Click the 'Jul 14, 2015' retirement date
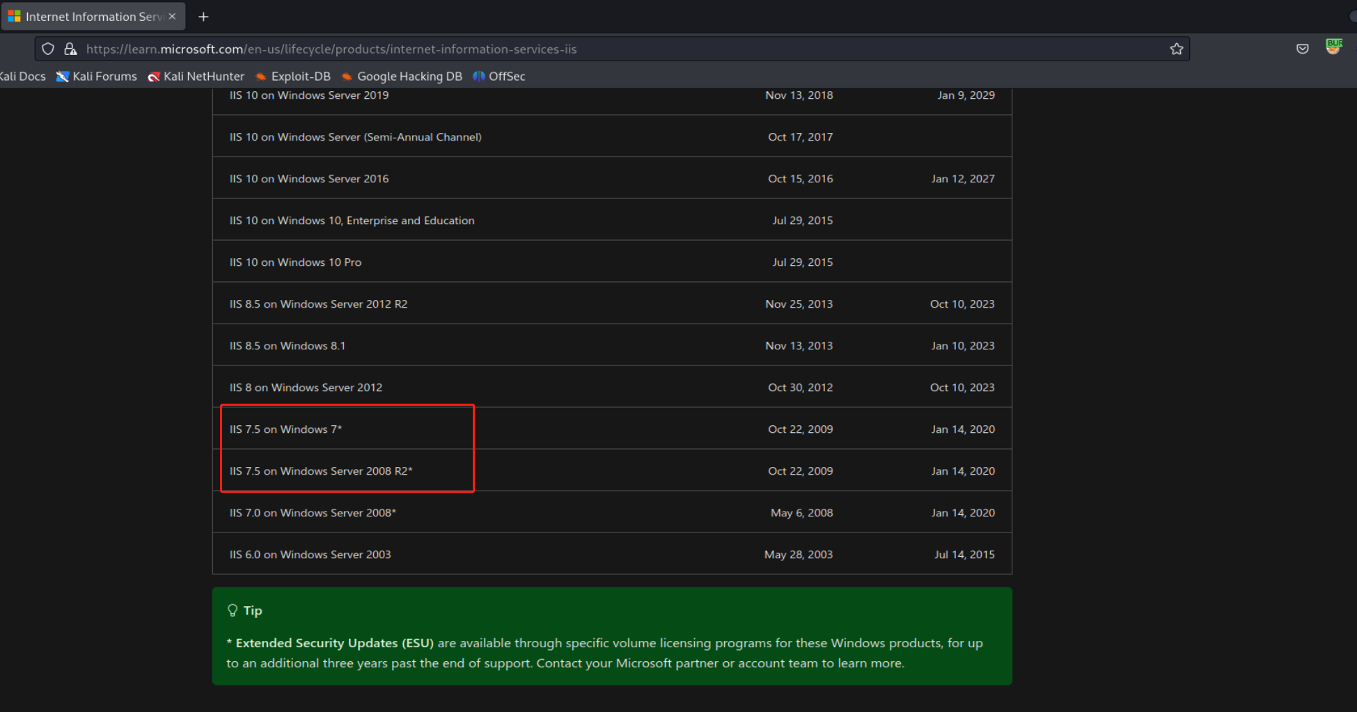 (964, 555)
